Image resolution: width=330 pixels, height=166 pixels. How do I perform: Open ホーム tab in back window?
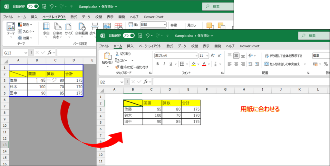tap(22, 17)
